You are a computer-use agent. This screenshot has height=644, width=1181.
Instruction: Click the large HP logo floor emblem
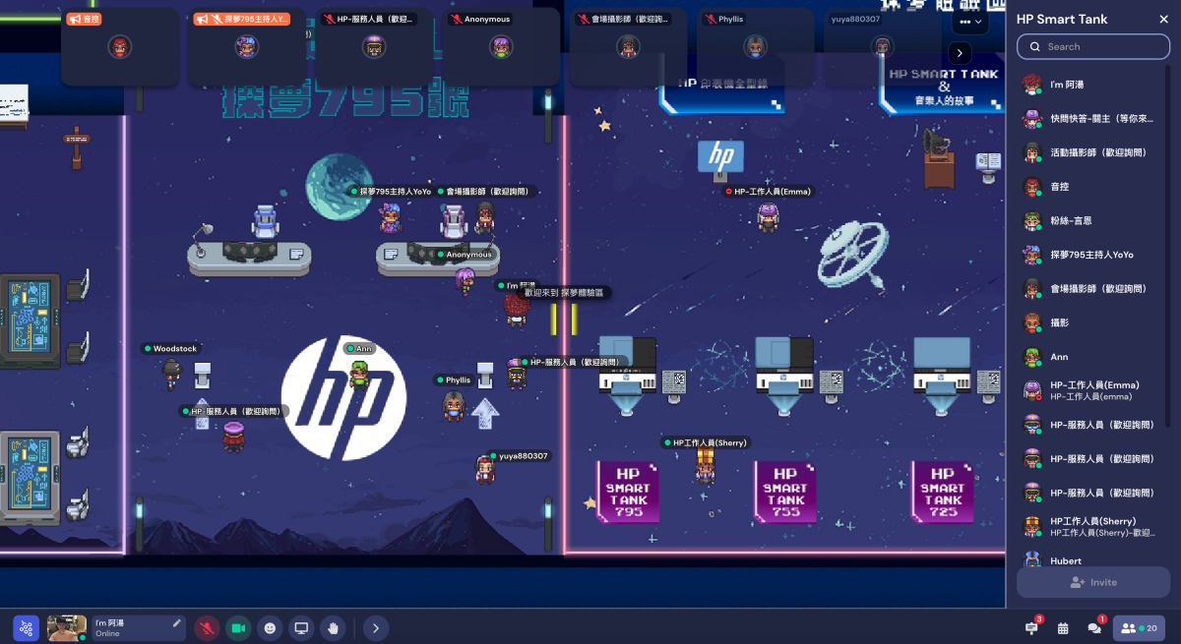(343, 398)
